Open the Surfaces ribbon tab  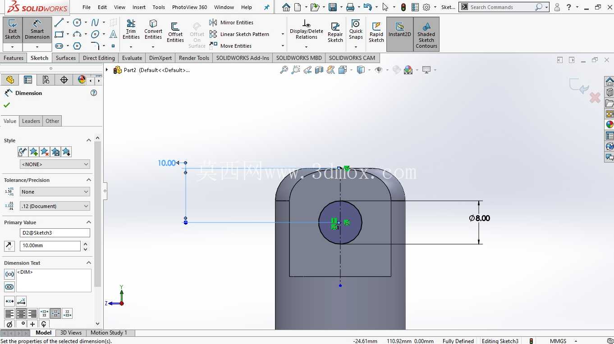tap(66, 58)
